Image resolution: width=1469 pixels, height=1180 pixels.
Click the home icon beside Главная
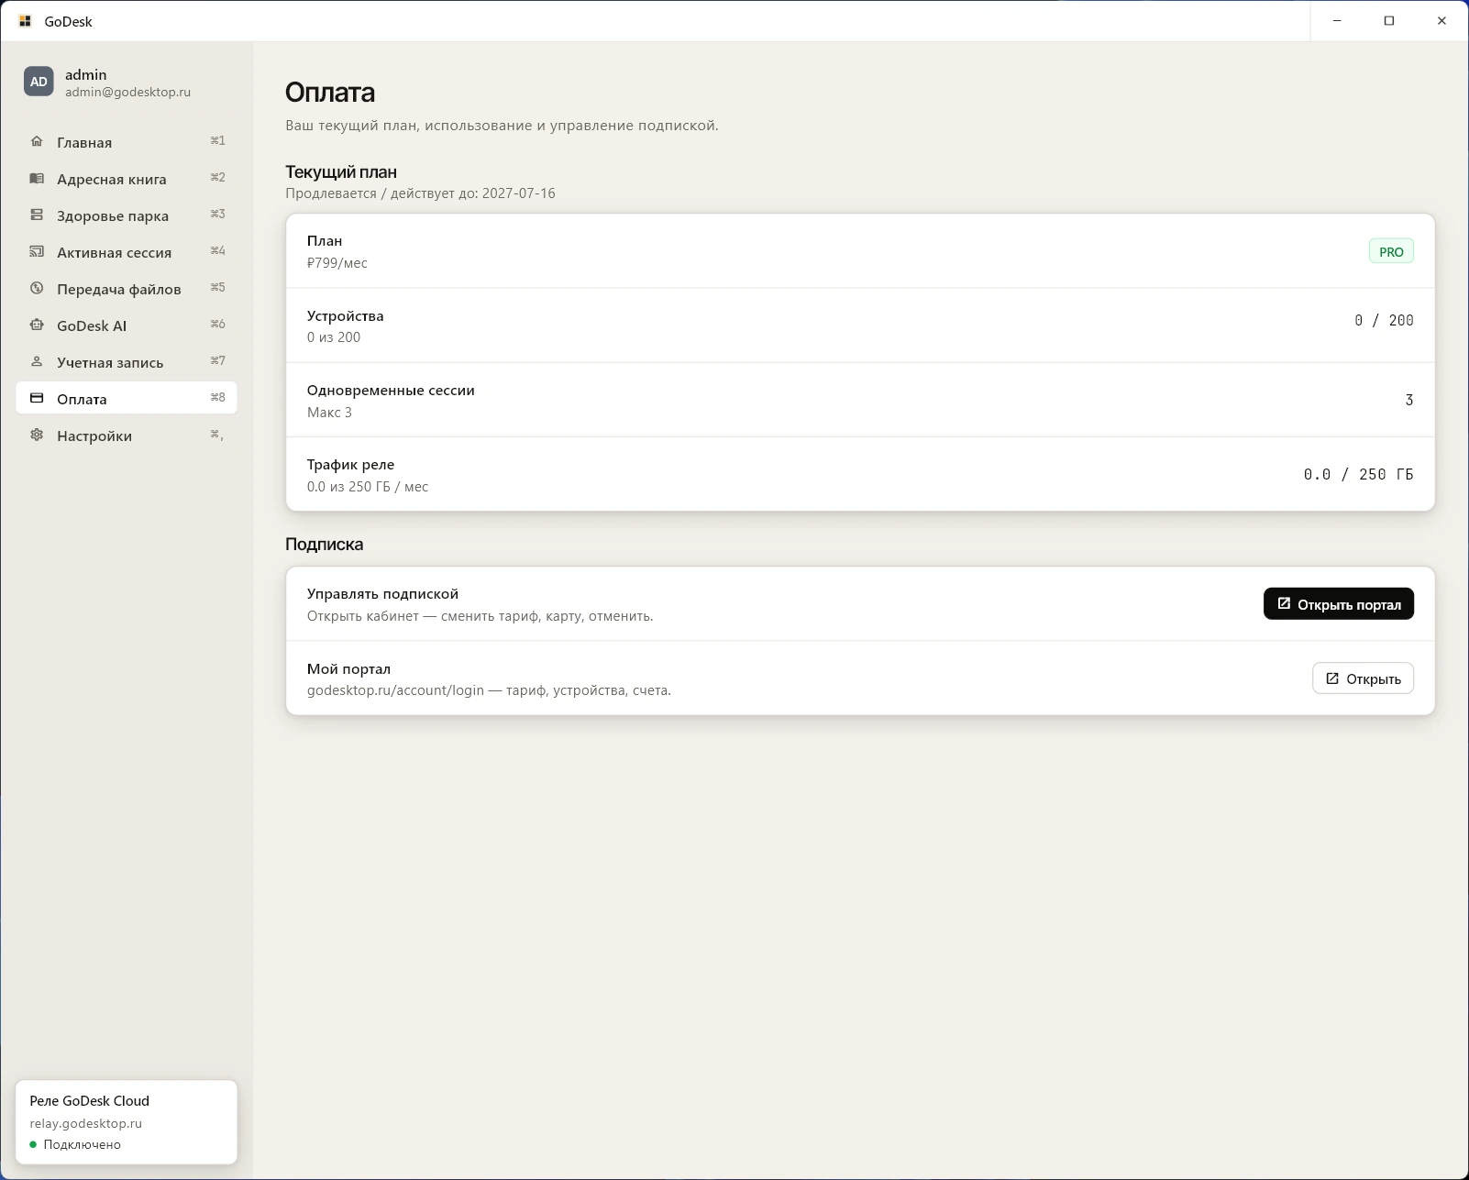(x=37, y=141)
